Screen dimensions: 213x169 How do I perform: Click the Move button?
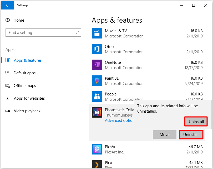[165, 134]
